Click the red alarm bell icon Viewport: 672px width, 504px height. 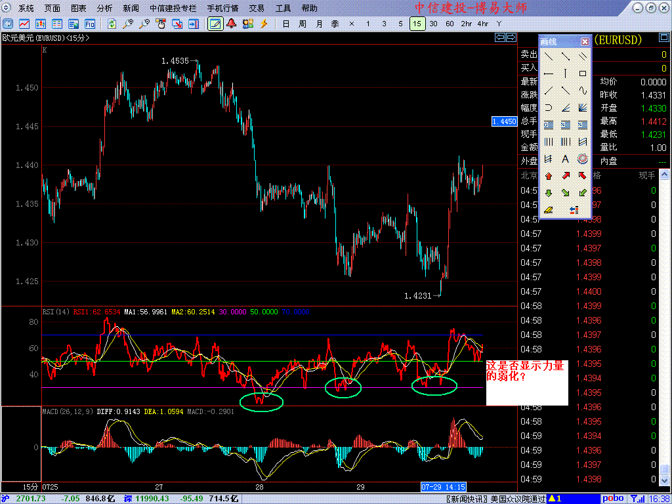click(232, 24)
